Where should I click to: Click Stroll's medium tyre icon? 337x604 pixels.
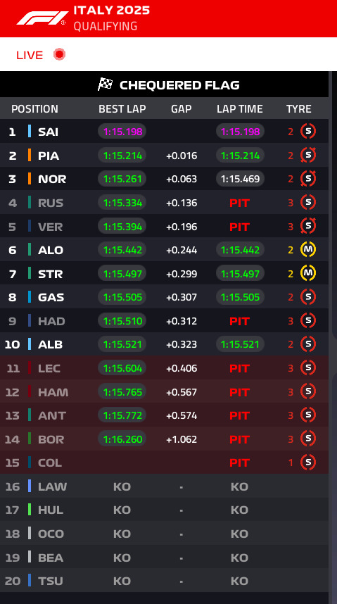[308, 274]
